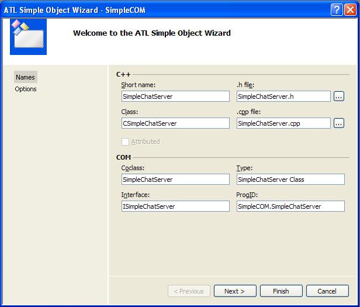Click Finish to create the object
The height and width of the screenshot is (307, 360).
(281, 291)
